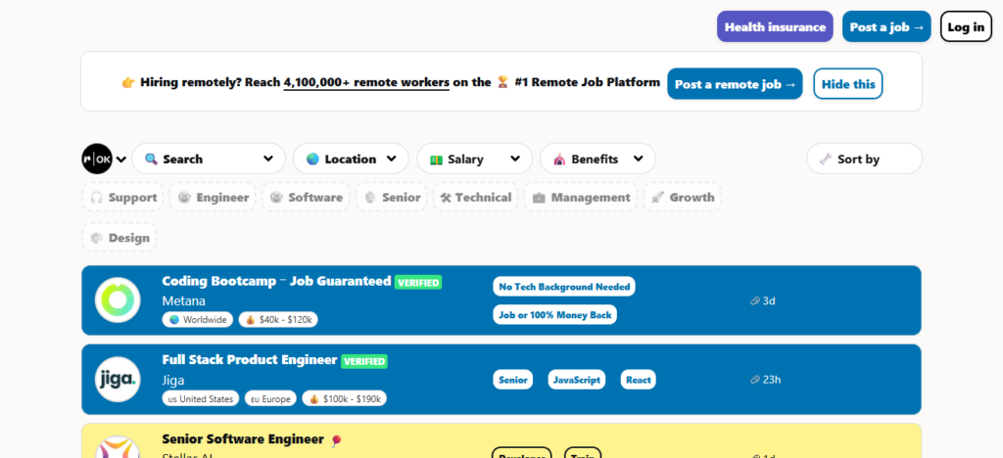1003x458 pixels.
Task: Toggle the Design tag filter
Action: (119, 238)
